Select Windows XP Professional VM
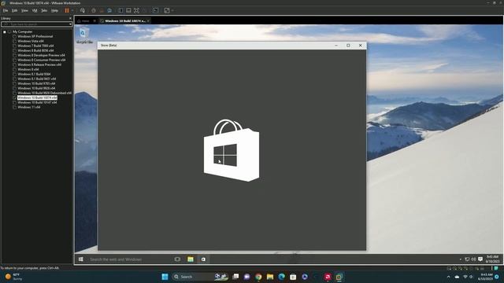 tap(35, 37)
